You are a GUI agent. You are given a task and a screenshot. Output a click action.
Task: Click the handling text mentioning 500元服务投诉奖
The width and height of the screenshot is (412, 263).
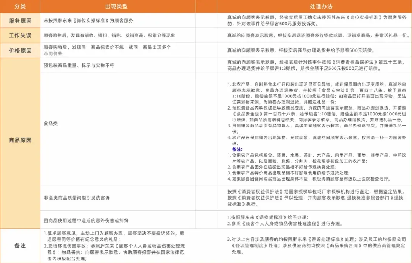click(317, 21)
